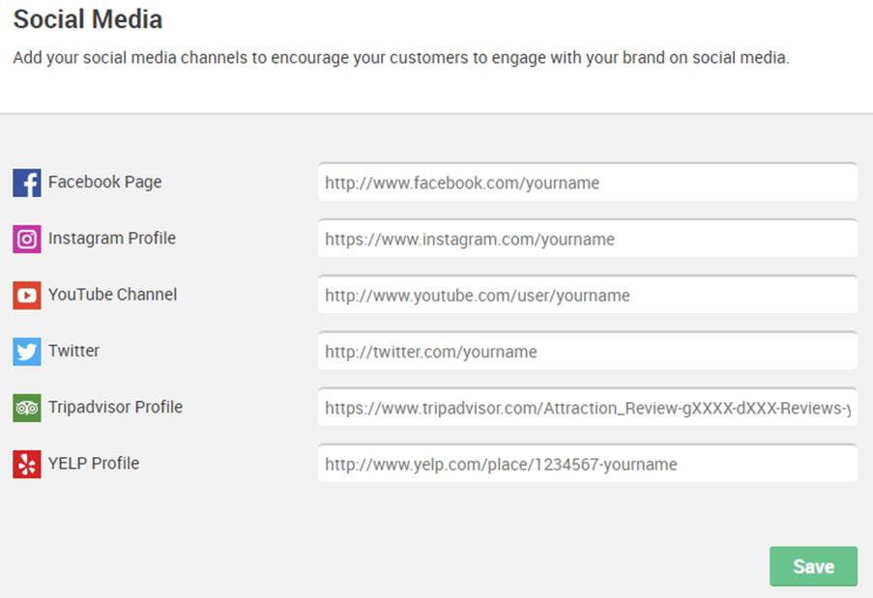Click the YouTube Channel label

(112, 295)
